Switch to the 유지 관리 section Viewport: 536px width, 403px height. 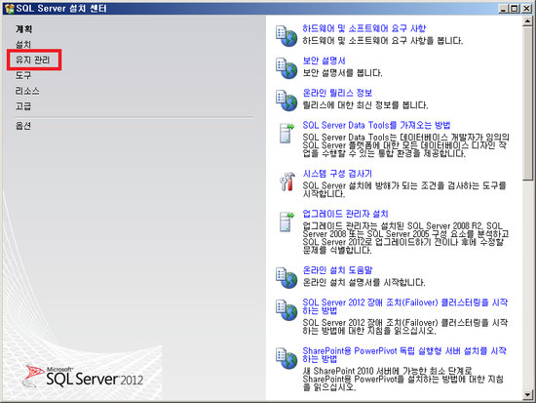[x=32, y=60]
